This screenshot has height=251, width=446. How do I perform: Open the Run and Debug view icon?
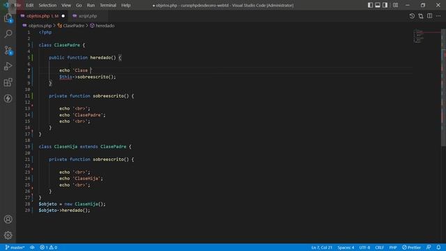8,66
